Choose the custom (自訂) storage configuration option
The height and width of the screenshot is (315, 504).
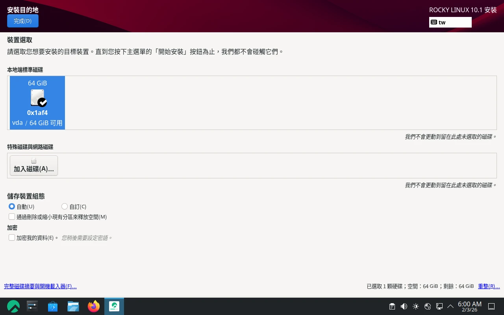click(x=65, y=206)
